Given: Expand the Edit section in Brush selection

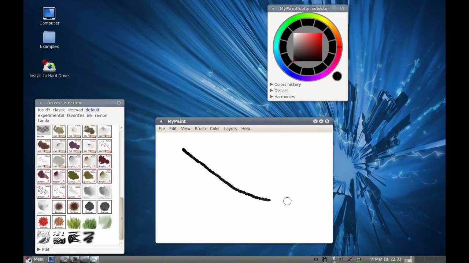Looking at the screenshot, I should tap(43, 249).
